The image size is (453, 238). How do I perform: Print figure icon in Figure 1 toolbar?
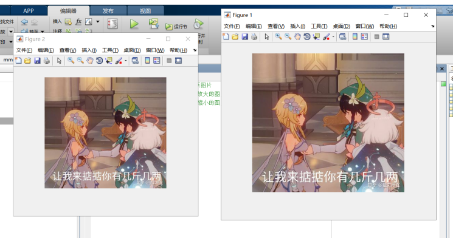(x=254, y=36)
